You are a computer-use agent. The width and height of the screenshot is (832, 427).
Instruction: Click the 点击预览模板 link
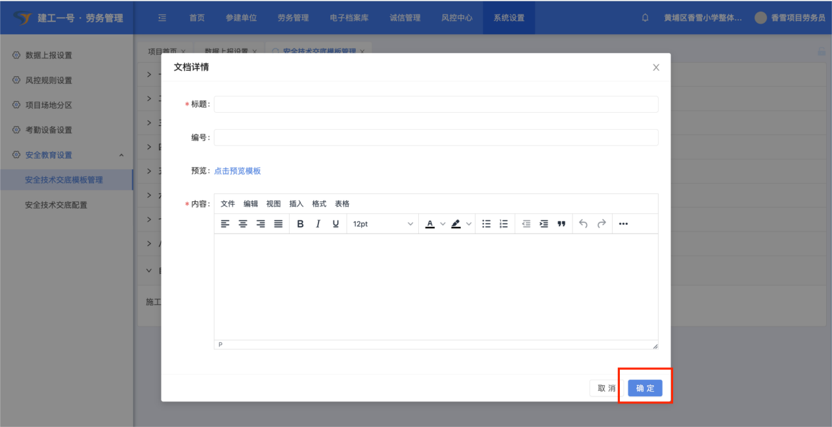pyautogui.click(x=237, y=171)
